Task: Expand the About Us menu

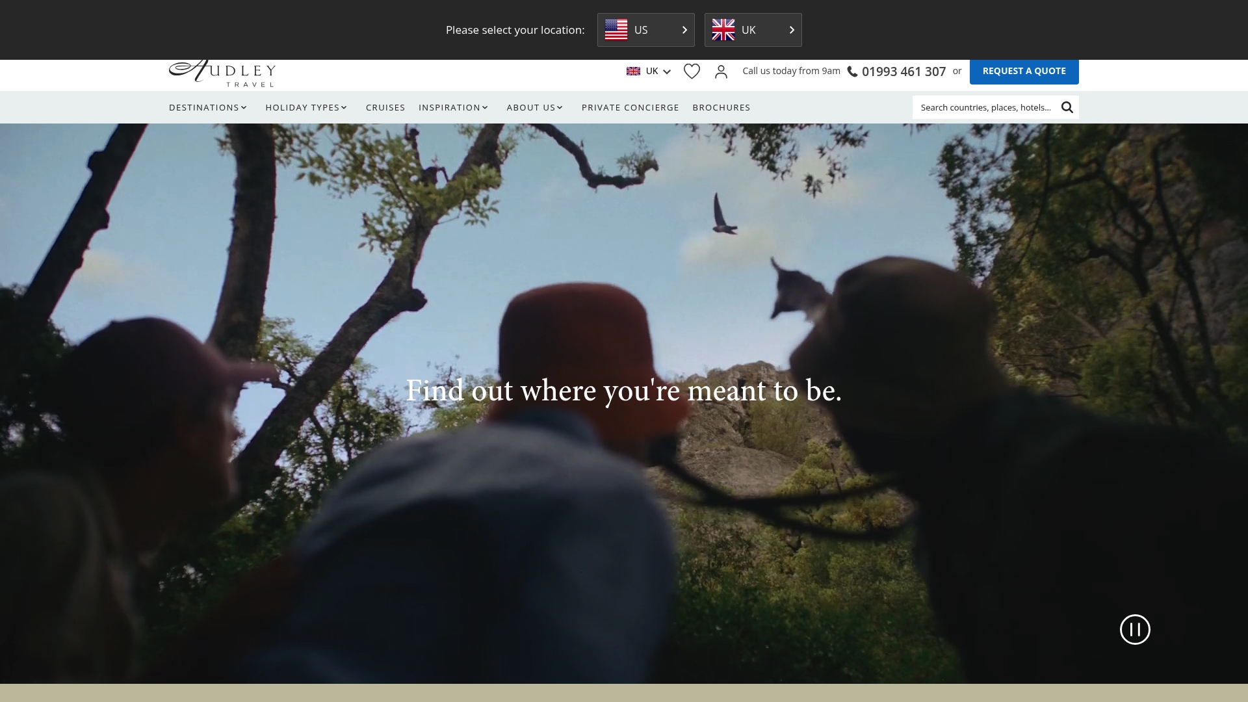Action: pyautogui.click(x=535, y=107)
